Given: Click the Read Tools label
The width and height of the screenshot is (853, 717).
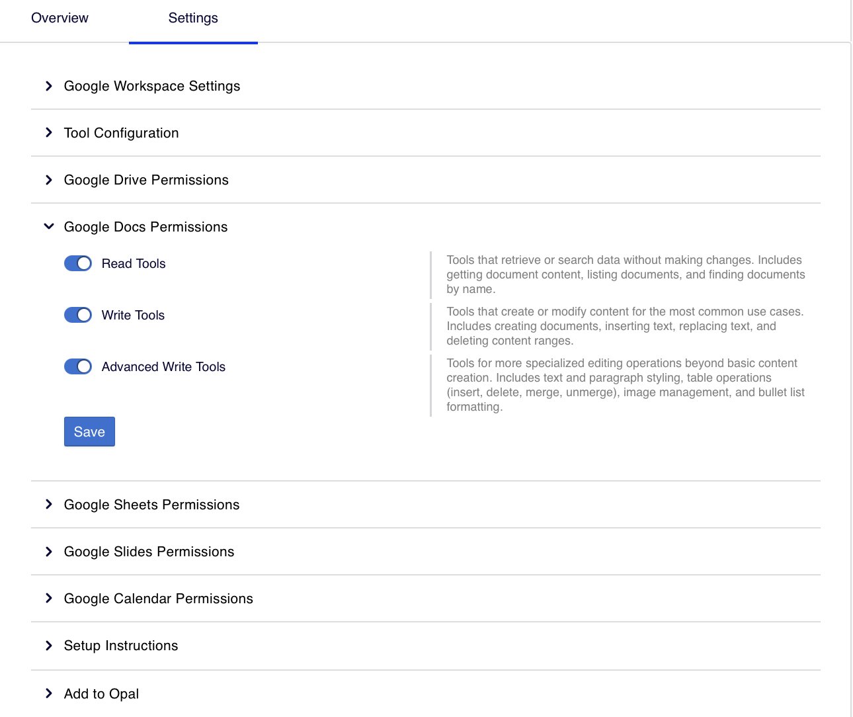Looking at the screenshot, I should click(x=134, y=263).
